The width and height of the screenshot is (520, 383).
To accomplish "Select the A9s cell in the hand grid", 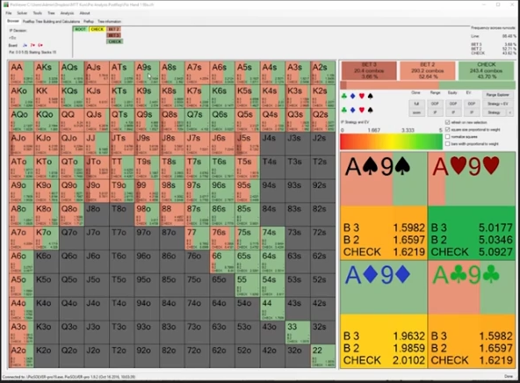I will 147,73.
